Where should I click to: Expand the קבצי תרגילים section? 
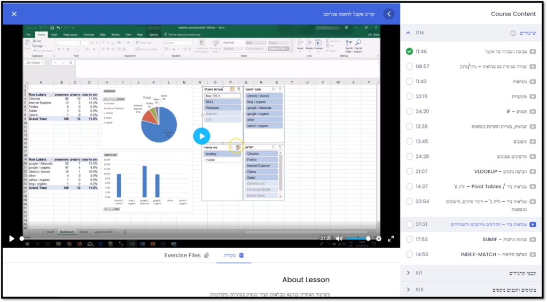pos(409,273)
